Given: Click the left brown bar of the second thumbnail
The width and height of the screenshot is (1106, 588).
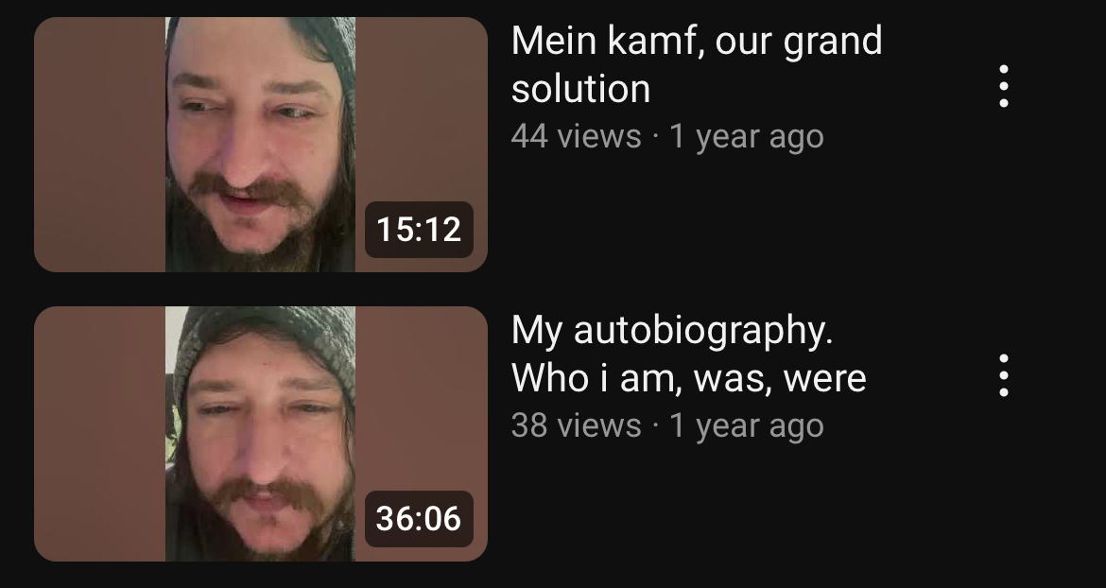Looking at the screenshot, I should 99,434.
